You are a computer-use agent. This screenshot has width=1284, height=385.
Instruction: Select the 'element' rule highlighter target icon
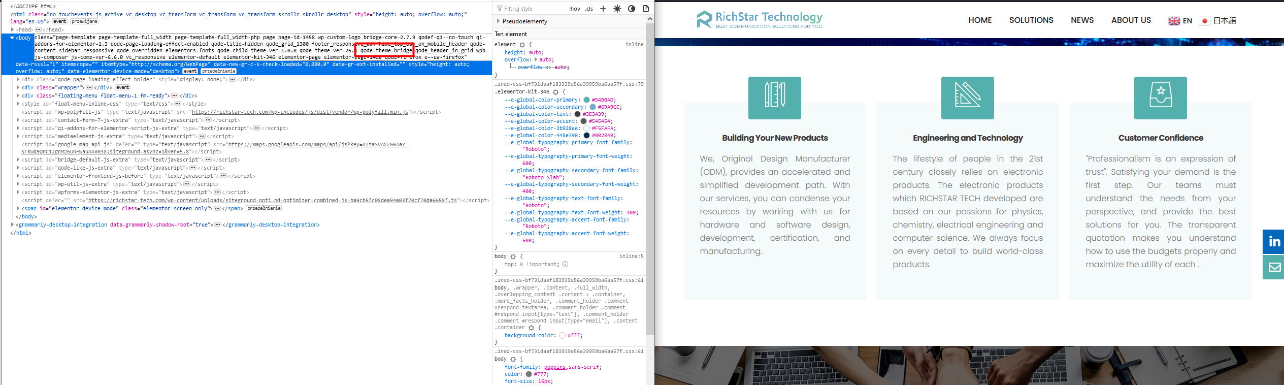tap(522, 45)
